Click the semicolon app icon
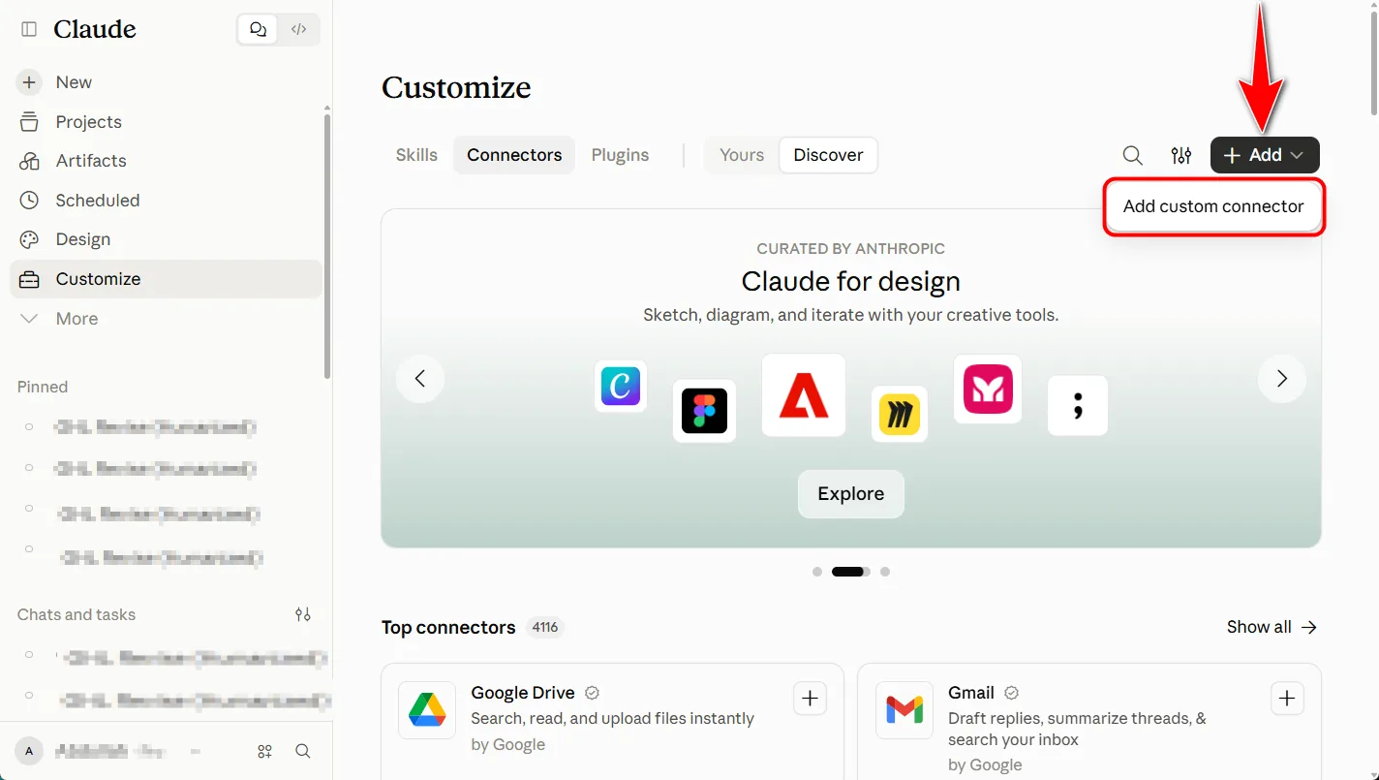 click(1078, 405)
